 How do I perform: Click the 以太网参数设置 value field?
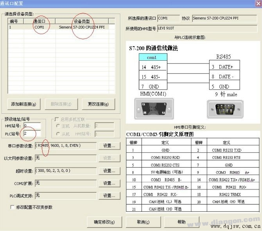point(66,158)
